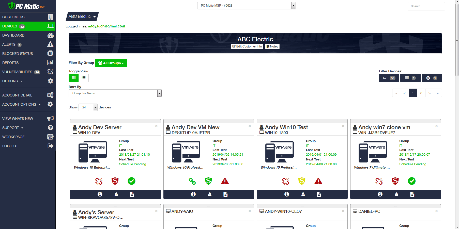
Task: Click the VMware thumbnail on Andy Dev VM New
Action: click(186, 152)
